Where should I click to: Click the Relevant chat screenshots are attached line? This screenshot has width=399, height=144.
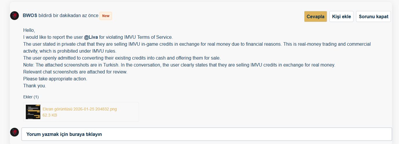75,72
